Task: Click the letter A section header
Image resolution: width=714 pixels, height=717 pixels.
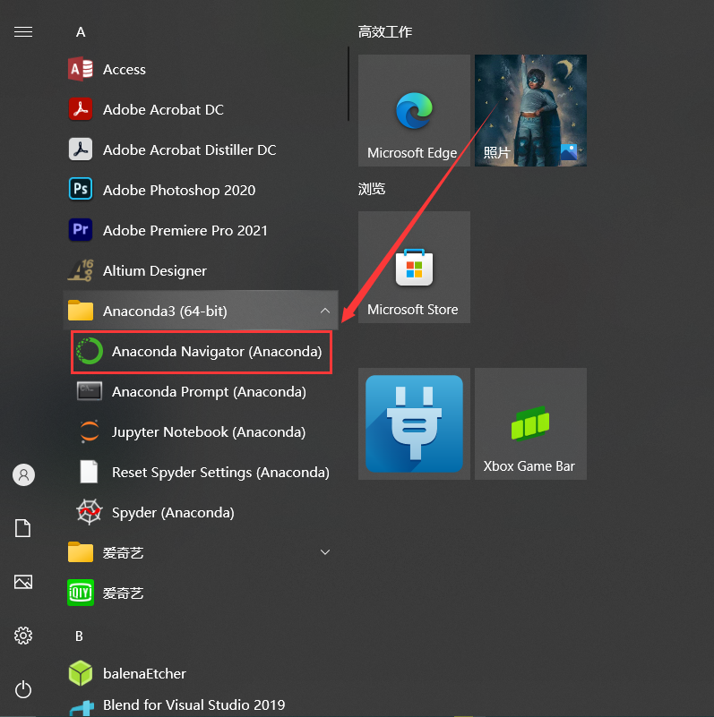Action: 81,32
